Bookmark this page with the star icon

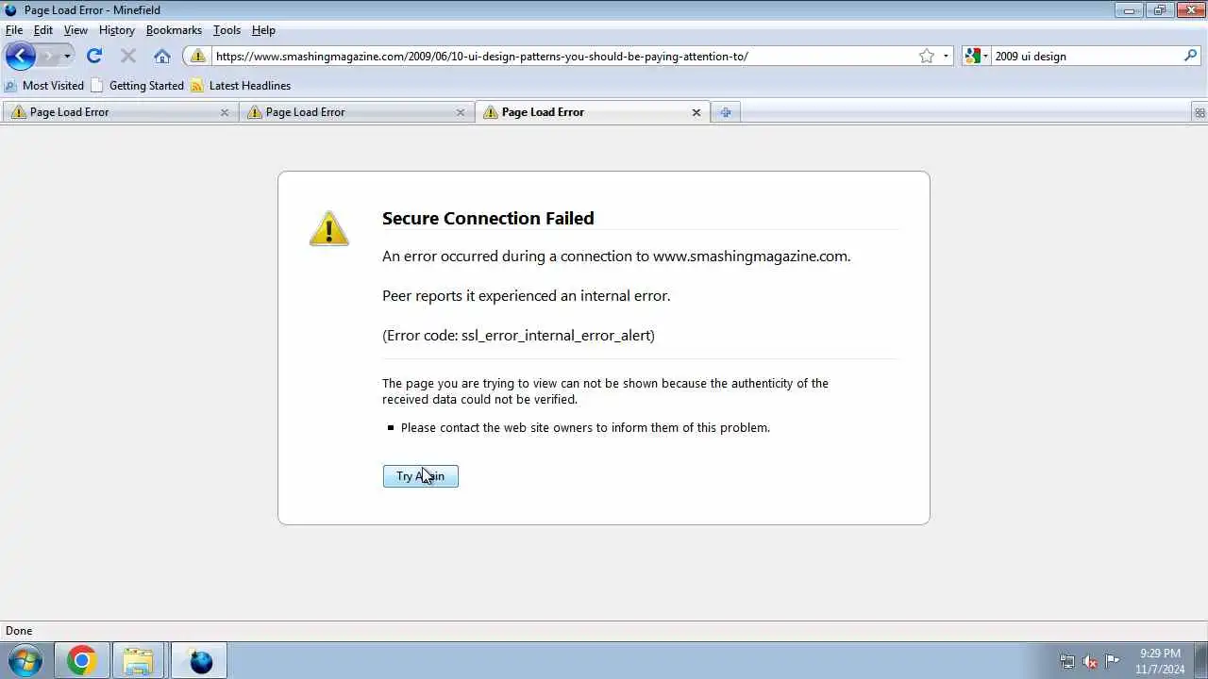click(927, 56)
